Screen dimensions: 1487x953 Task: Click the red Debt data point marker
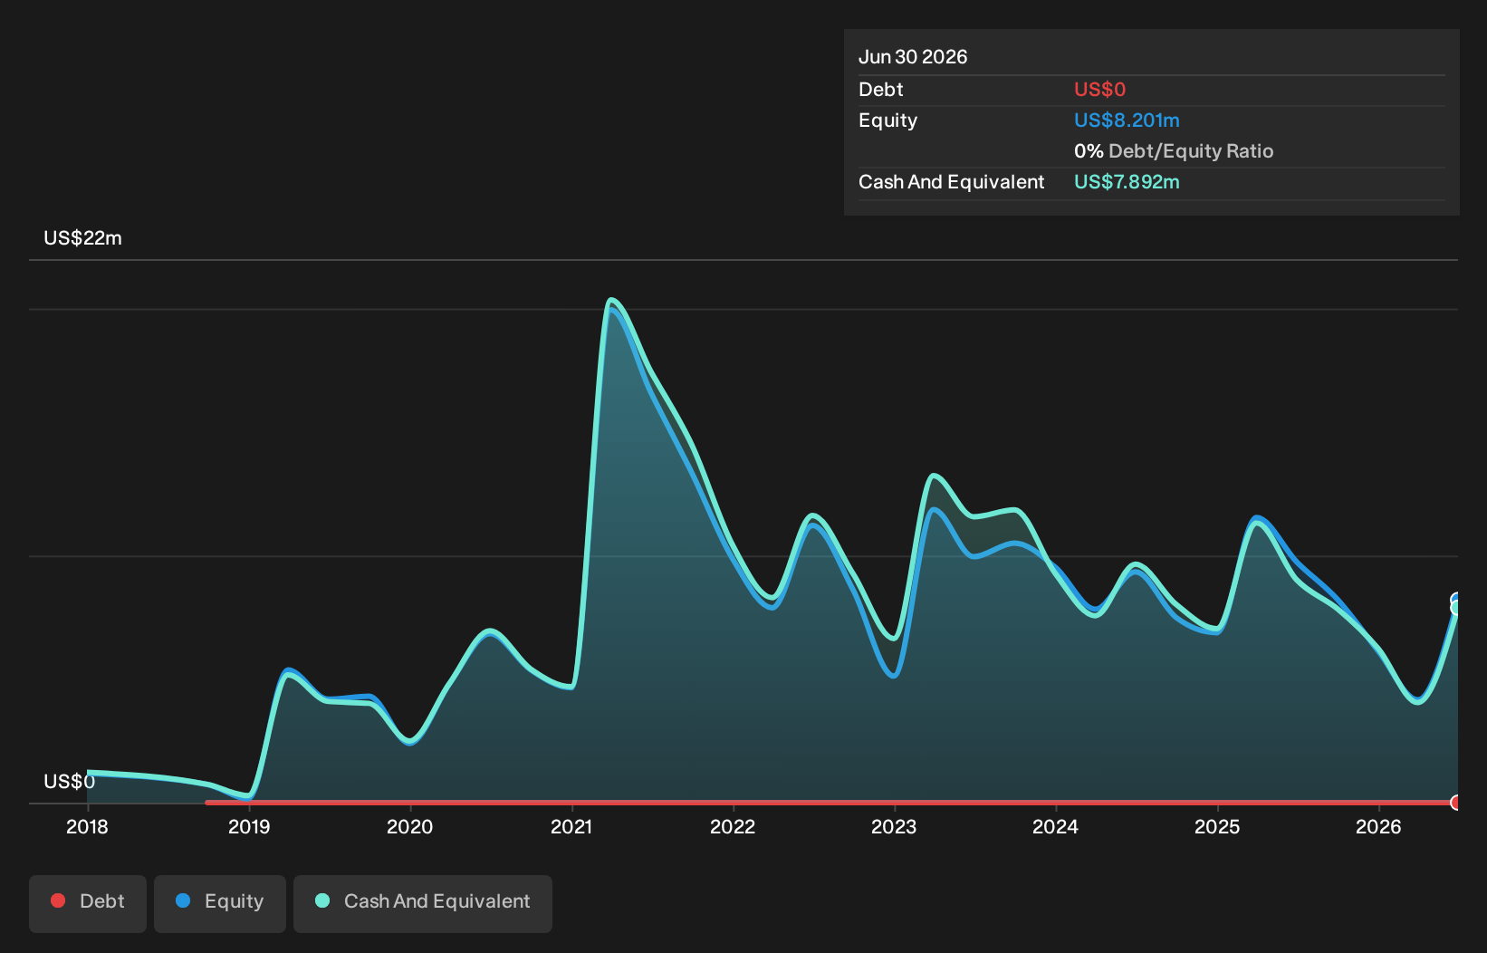1456,803
